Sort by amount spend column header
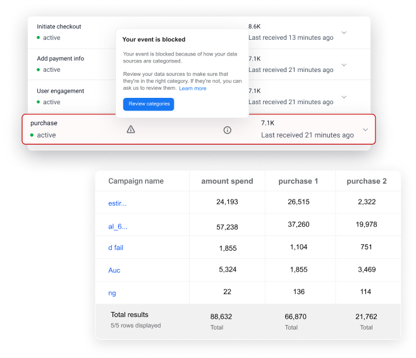The image size is (416, 358). click(x=227, y=181)
